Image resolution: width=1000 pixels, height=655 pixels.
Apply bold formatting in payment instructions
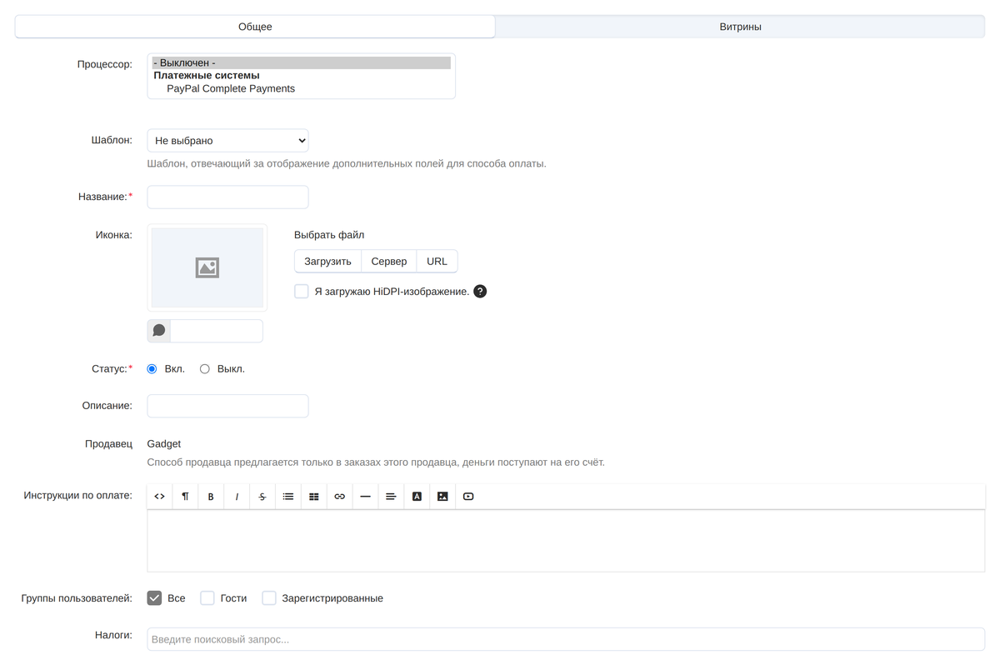(x=211, y=497)
